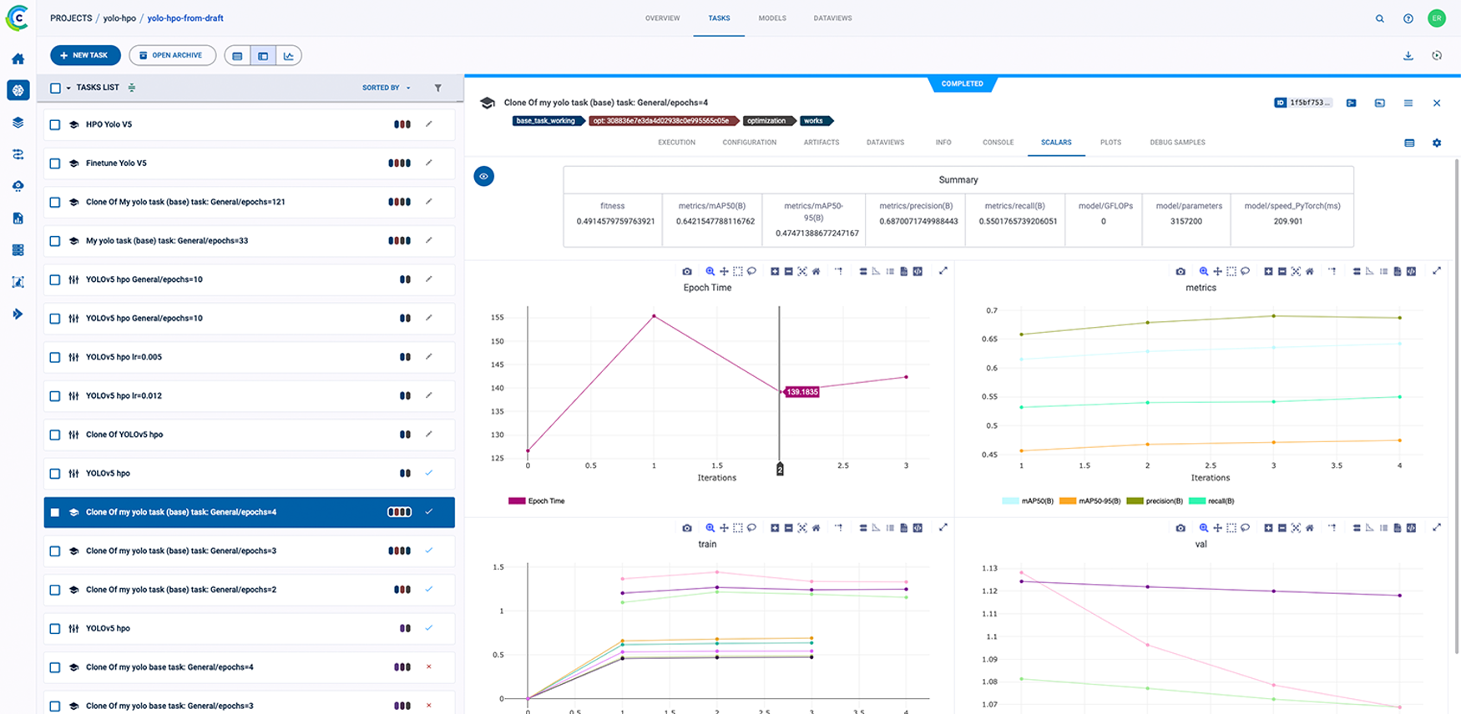Viewport: 1461px width, 714px height.
Task: Switch to the Console tab
Action: click(998, 143)
